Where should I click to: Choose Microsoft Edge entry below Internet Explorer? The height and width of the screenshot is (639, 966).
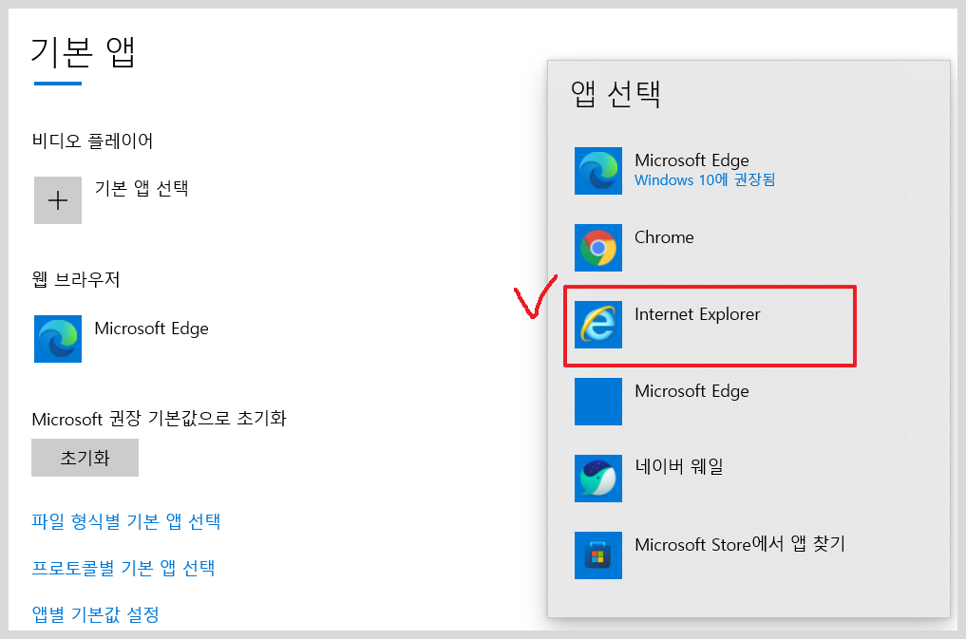pos(691,391)
